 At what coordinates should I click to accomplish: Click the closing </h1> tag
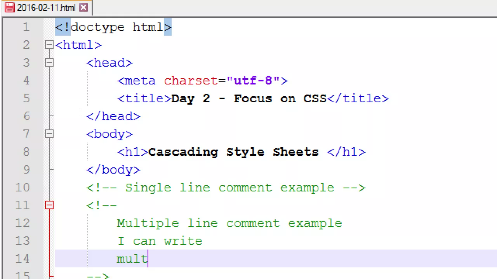pyautogui.click(x=346, y=152)
